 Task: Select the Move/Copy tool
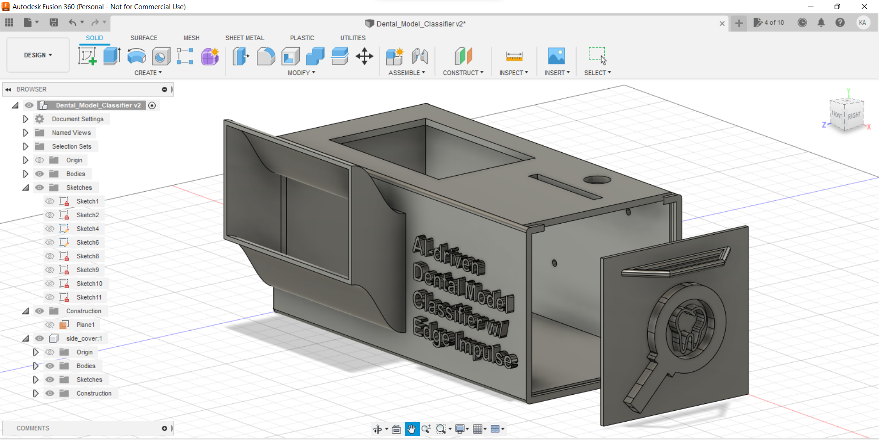(x=364, y=56)
